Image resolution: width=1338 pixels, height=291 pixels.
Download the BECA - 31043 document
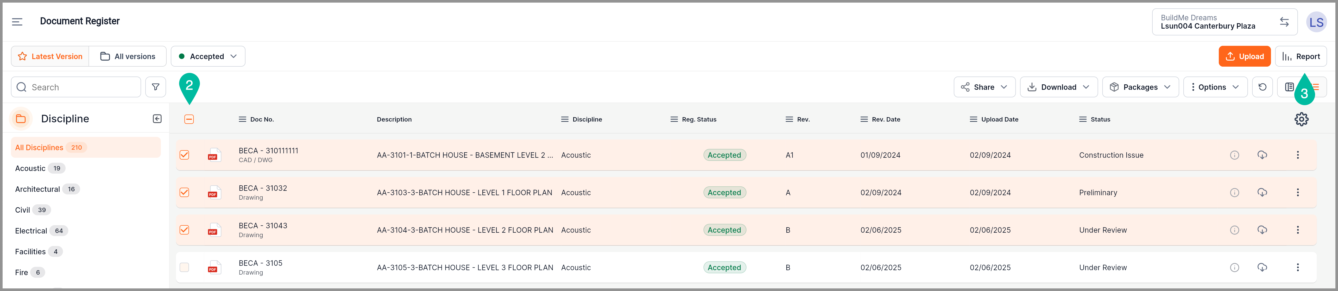click(x=1262, y=230)
